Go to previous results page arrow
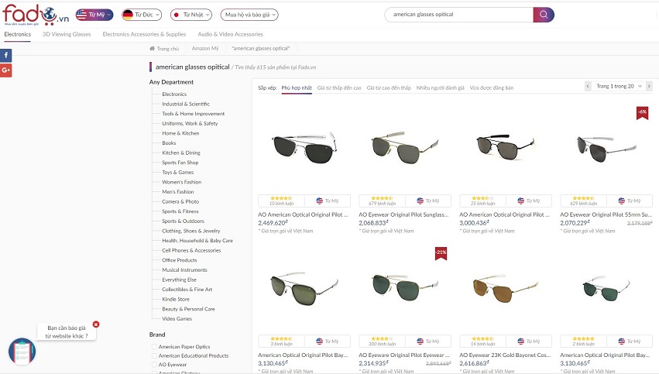659x374 pixels. (x=588, y=86)
